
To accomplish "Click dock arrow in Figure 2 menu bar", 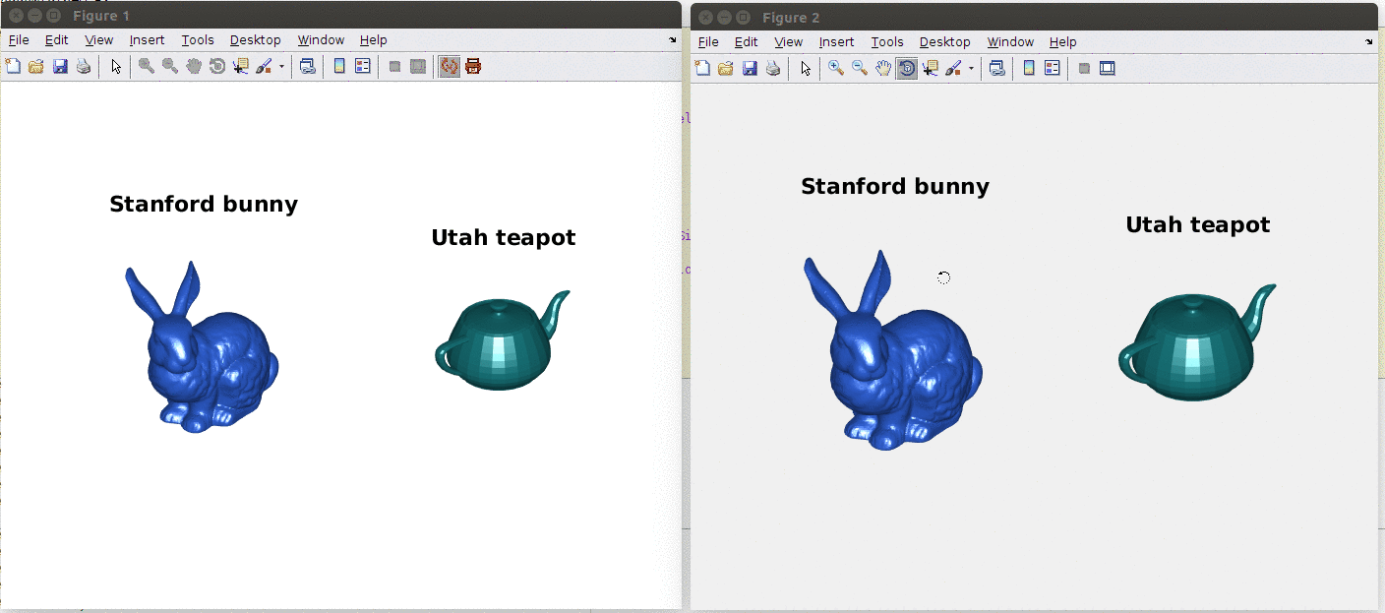I will (1369, 42).
